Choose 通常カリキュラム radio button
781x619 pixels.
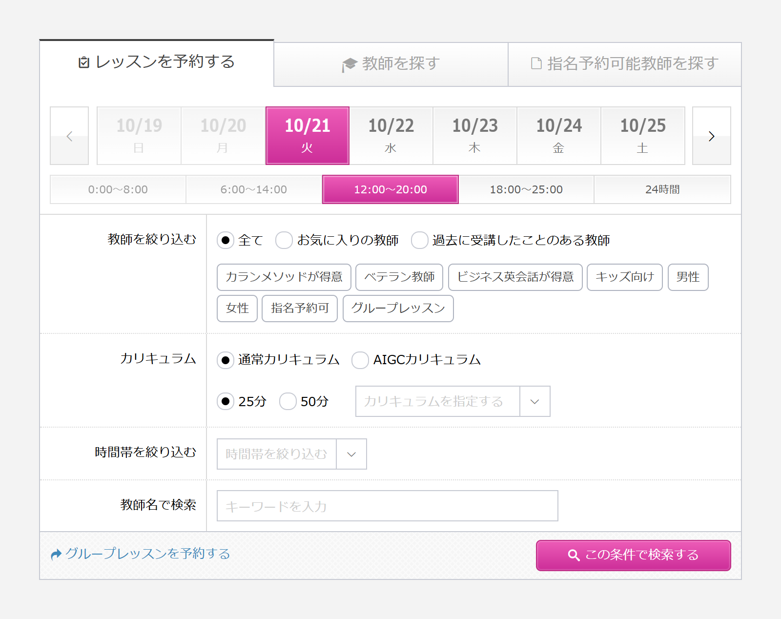click(x=226, y=360)
